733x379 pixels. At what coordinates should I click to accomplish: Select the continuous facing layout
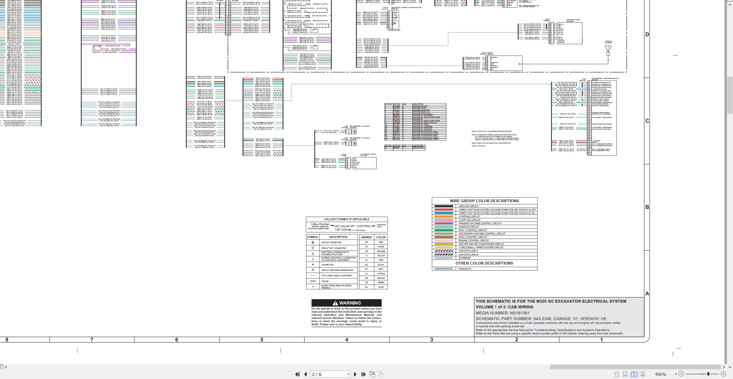pyautogui.click(x=643, y=374)
